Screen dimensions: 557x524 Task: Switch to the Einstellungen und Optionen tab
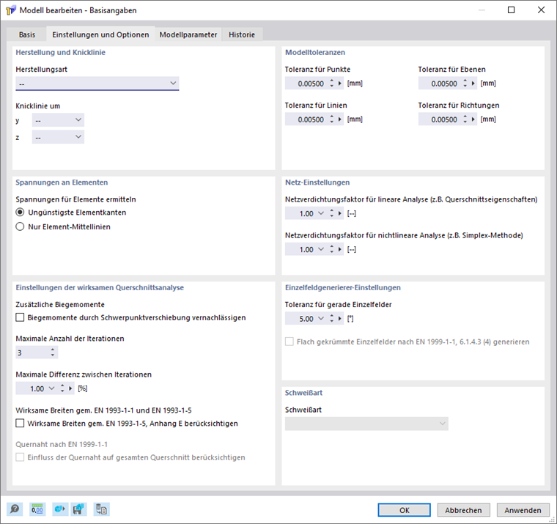[100, 34]
